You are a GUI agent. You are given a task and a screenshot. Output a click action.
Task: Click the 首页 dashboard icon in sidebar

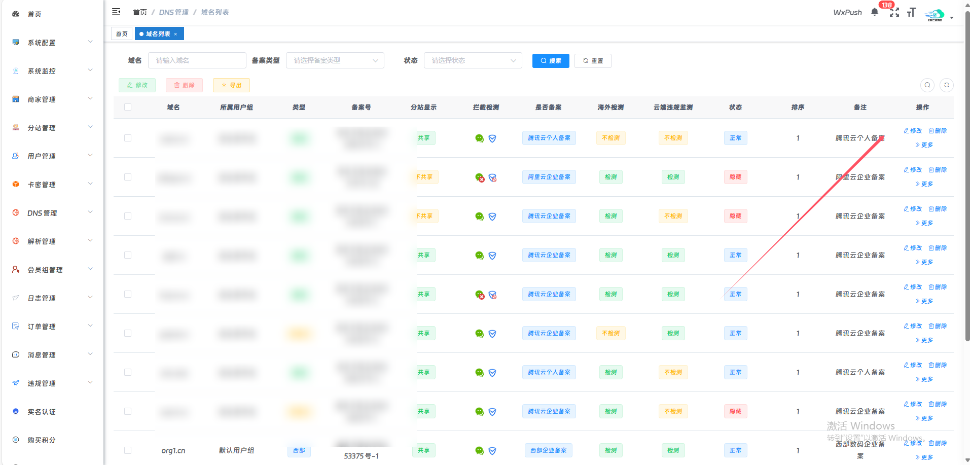click(x=16, y=14)
